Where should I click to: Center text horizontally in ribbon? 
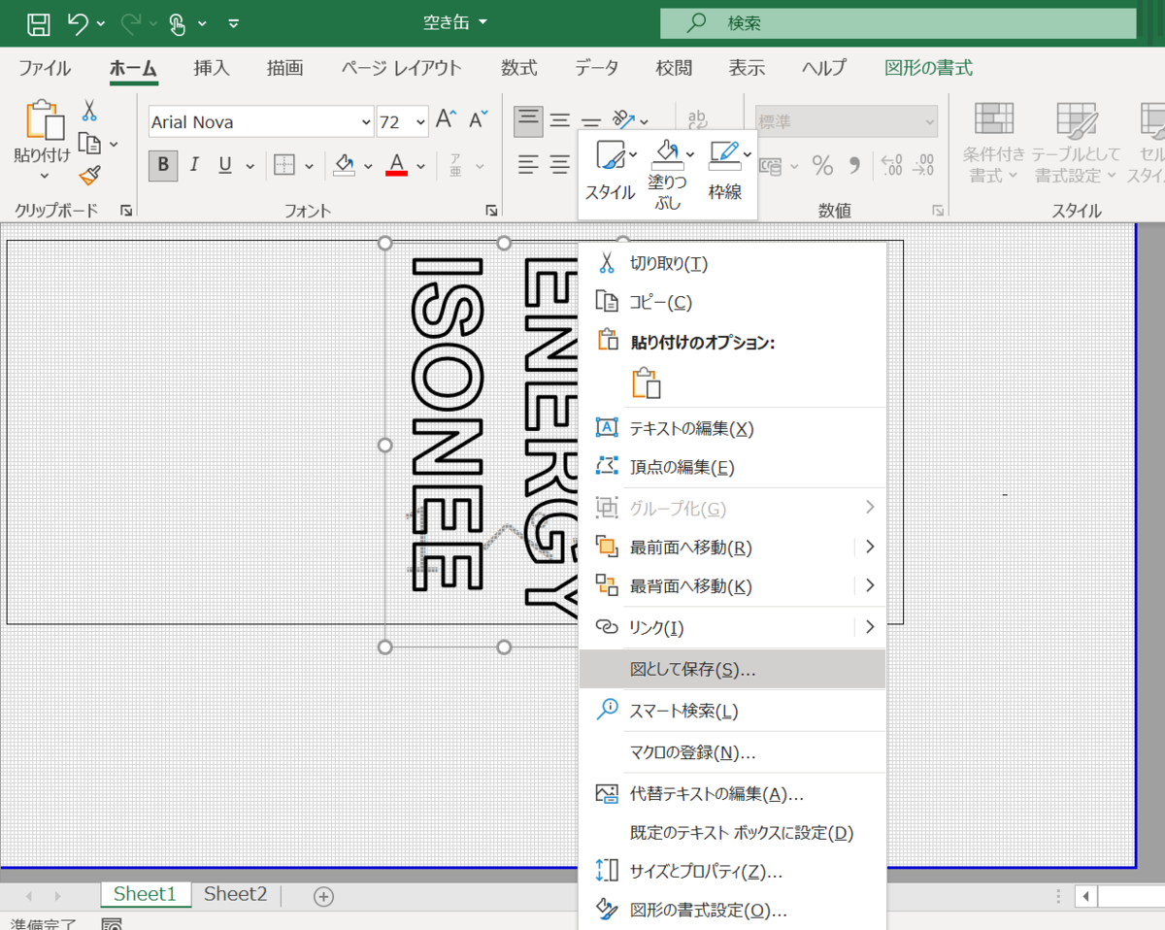[560, 165]
